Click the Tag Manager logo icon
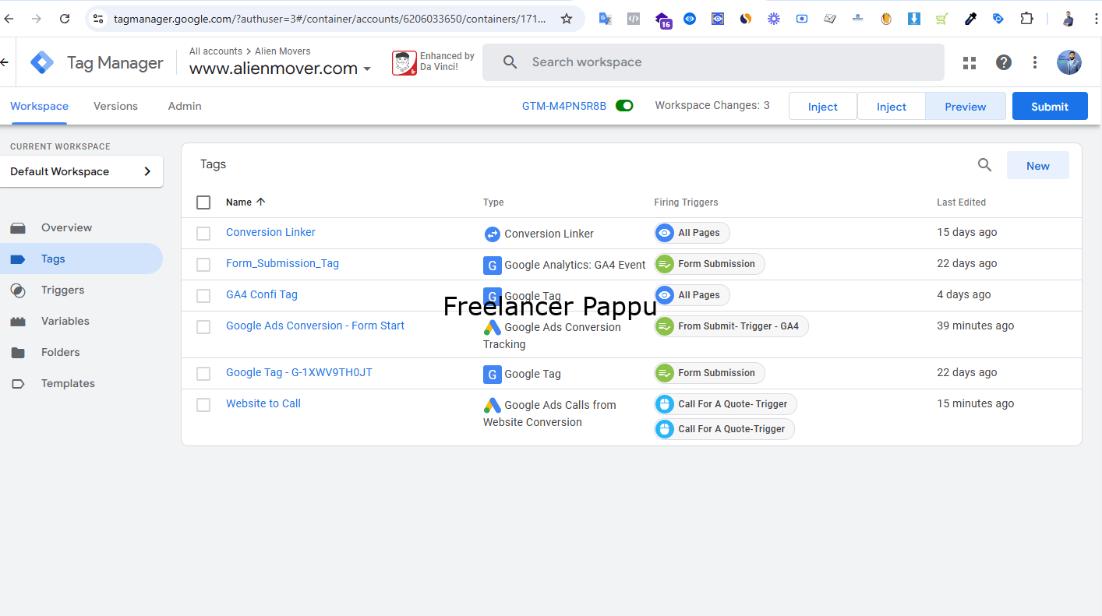1102x616 pixels. [x=42, y=62]
